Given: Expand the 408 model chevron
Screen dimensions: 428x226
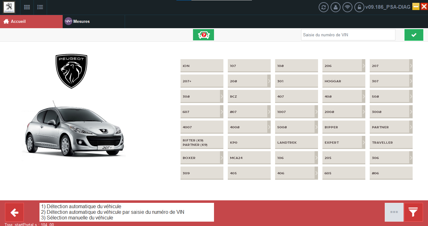Looking at the screenshot, I should pyautogui.click(x=363, y=96).
